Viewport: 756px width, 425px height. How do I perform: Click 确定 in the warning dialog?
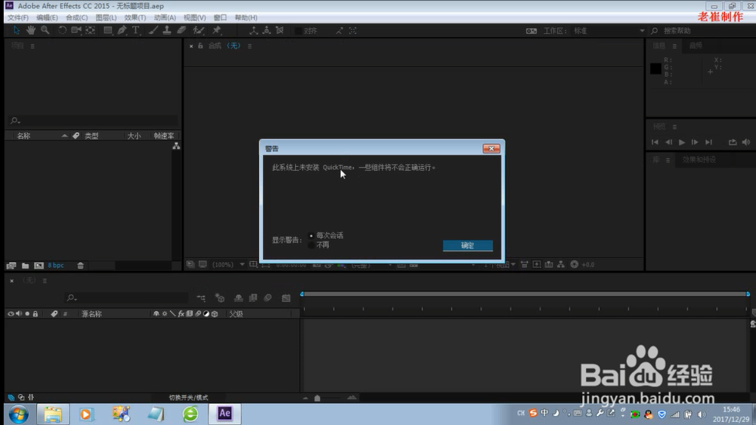[468, 245]
